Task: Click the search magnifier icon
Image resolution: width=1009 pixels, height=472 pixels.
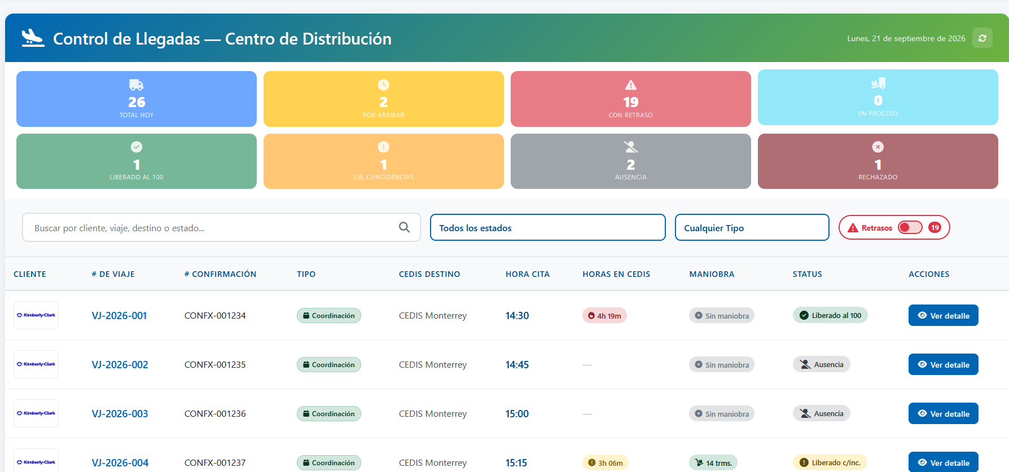Action: 404,227
